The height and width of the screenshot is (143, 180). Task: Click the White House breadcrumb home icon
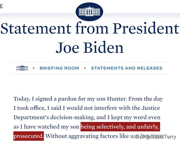coord(22,68)
